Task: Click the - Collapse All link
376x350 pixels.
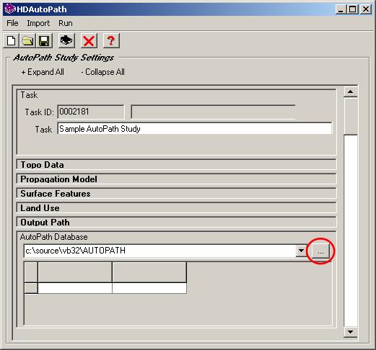Action: pyautogui.click(x=102, y=72)
